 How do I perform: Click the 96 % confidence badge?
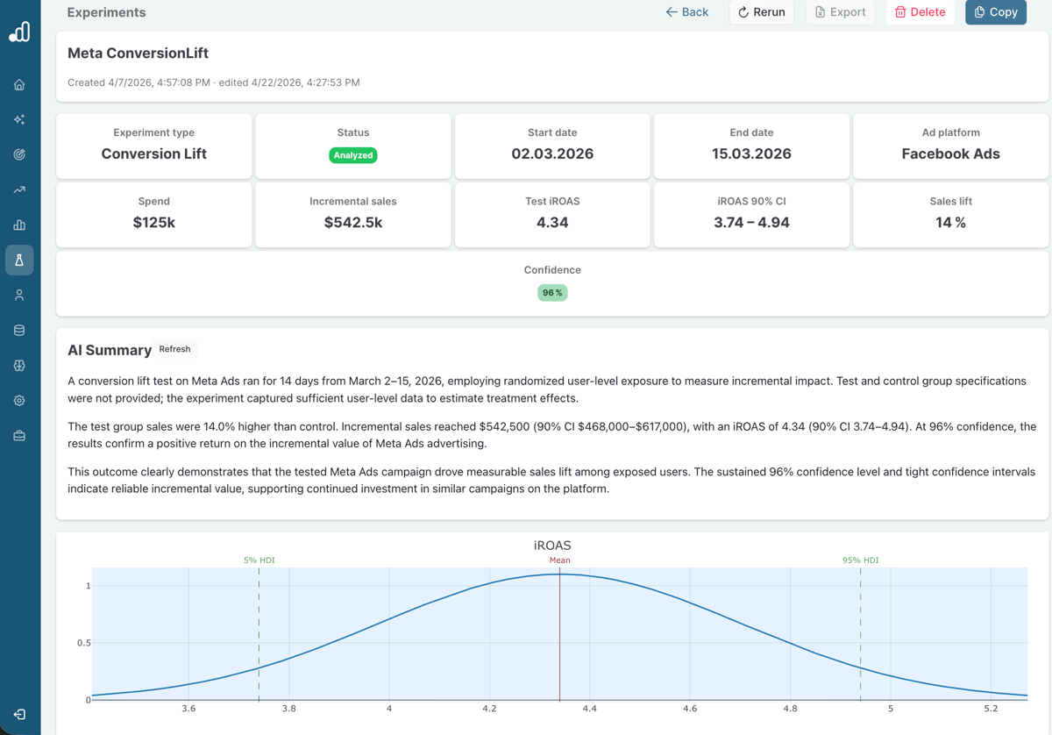[x=552, y=293]
